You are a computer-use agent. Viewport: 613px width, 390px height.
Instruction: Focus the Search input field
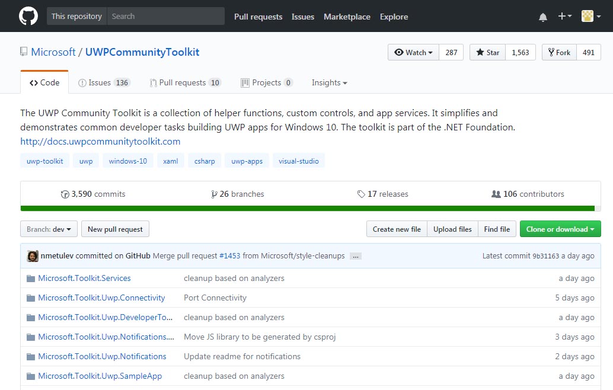pos(166,16)
